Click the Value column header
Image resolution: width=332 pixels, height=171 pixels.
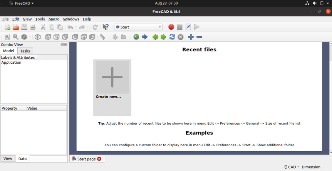coord(47,108)
